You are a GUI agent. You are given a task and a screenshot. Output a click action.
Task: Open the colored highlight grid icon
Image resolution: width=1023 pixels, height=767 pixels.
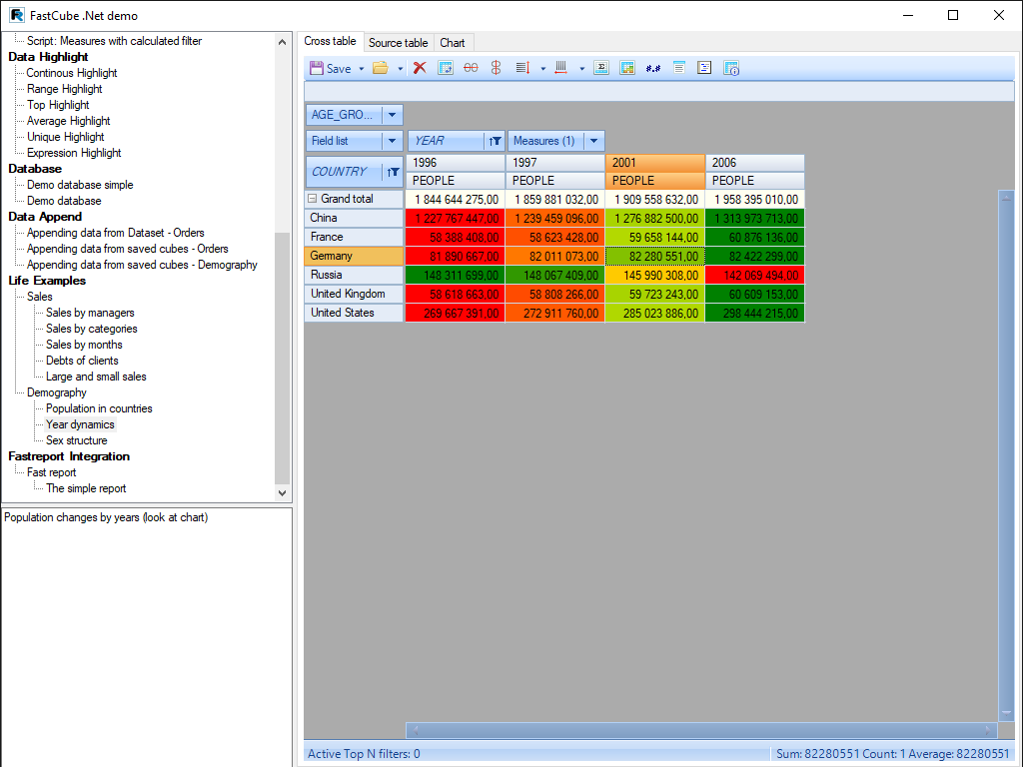point(627,68)
